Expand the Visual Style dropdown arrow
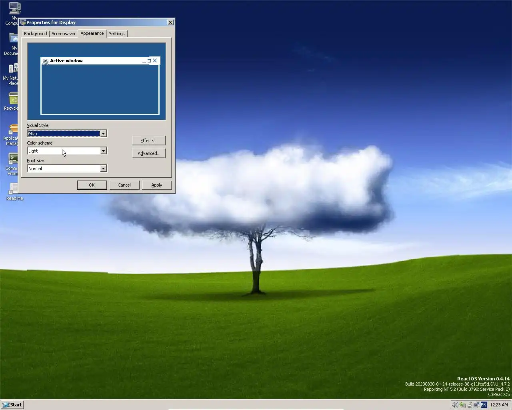 coord(103,133)
